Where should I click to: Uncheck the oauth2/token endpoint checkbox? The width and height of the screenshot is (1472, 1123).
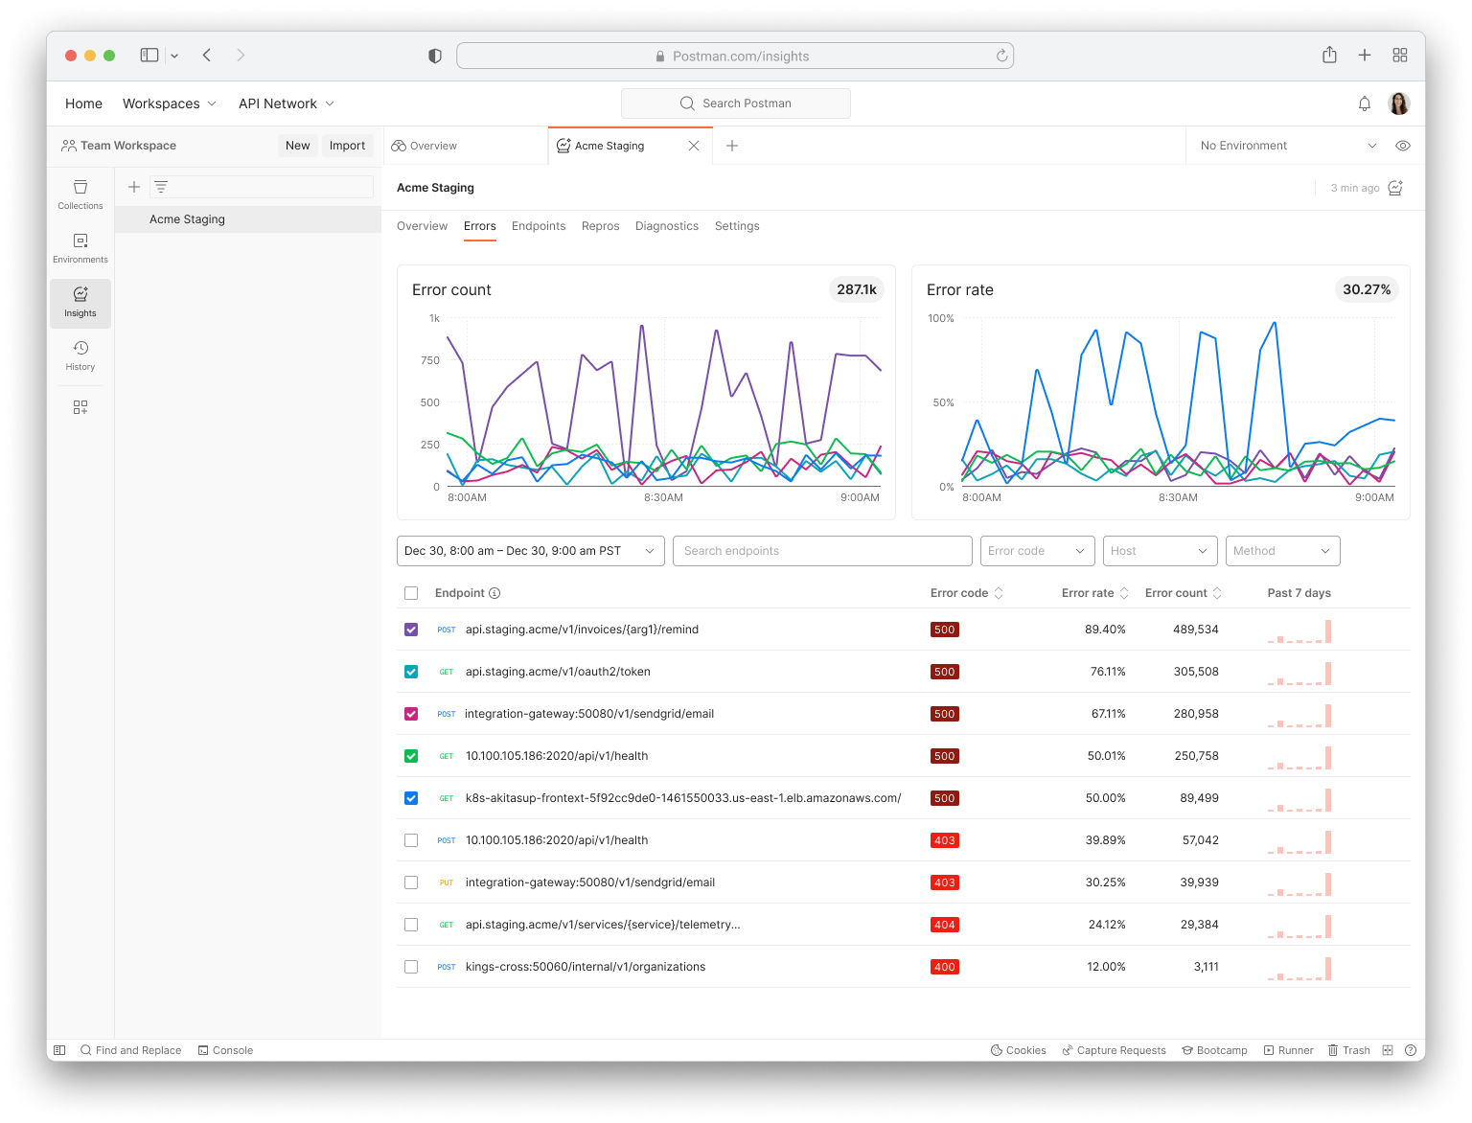click(x=411, y=672)
